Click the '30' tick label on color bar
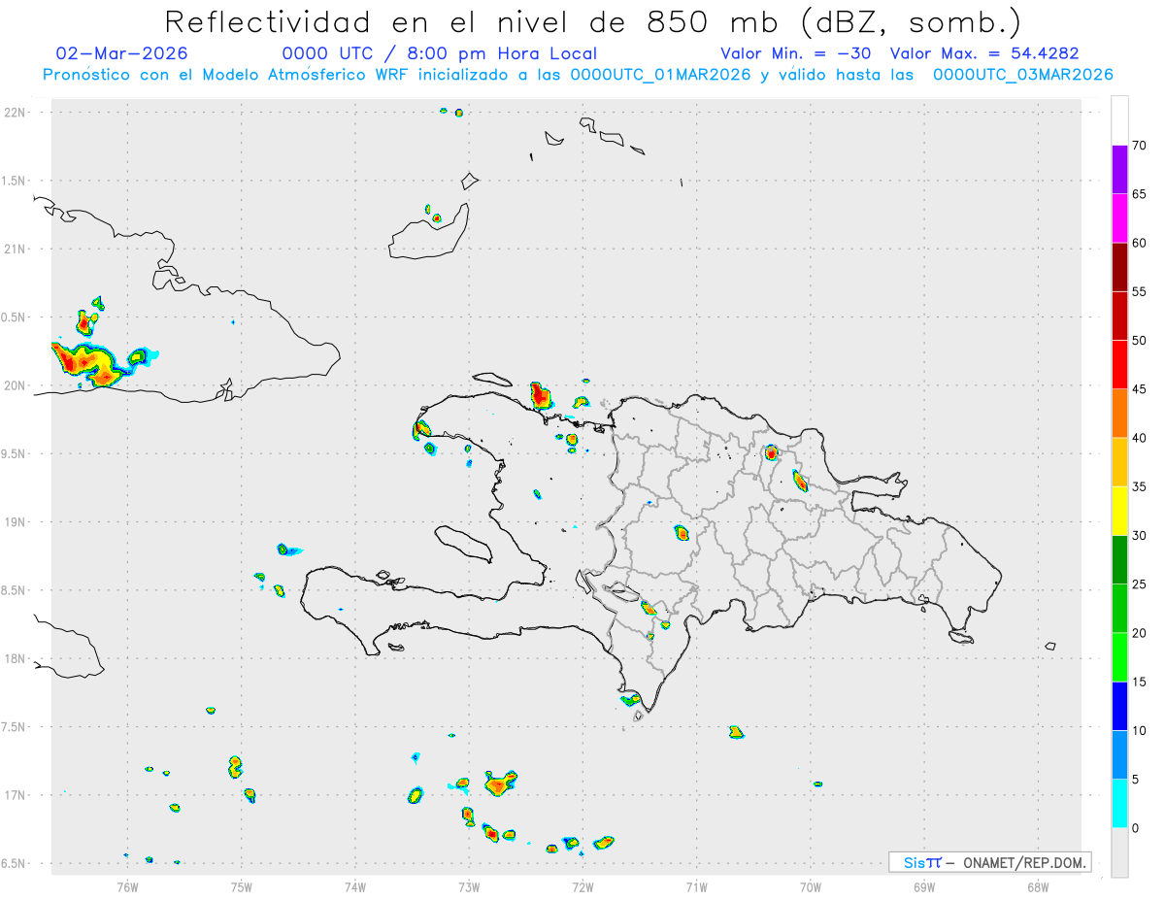This screenshot has width=1165, height=900. 1139,536
